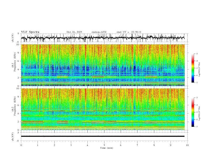
Task: Click the 'ch.3(V)' axis label
Action: 13,137
